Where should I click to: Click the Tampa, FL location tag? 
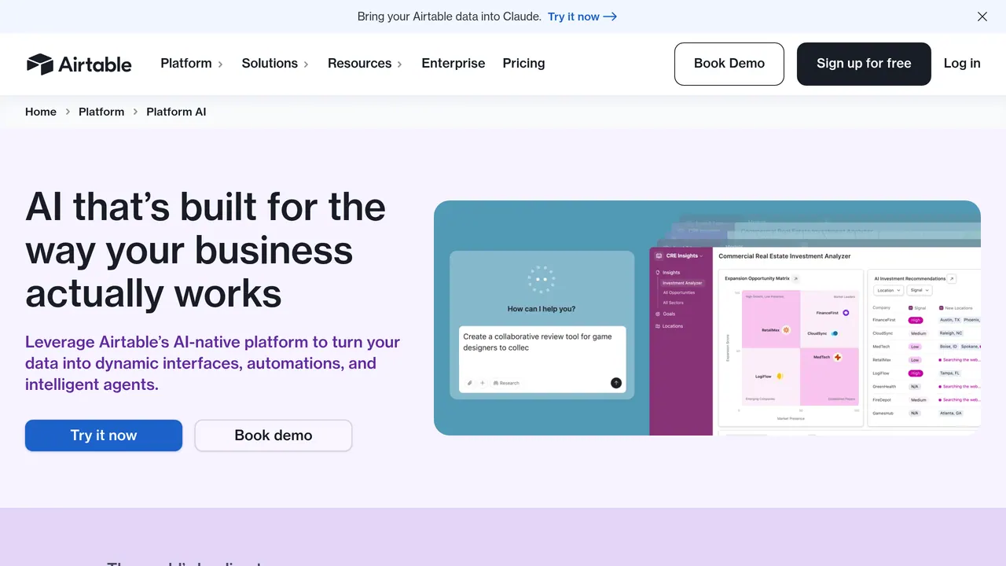(950, 373)
